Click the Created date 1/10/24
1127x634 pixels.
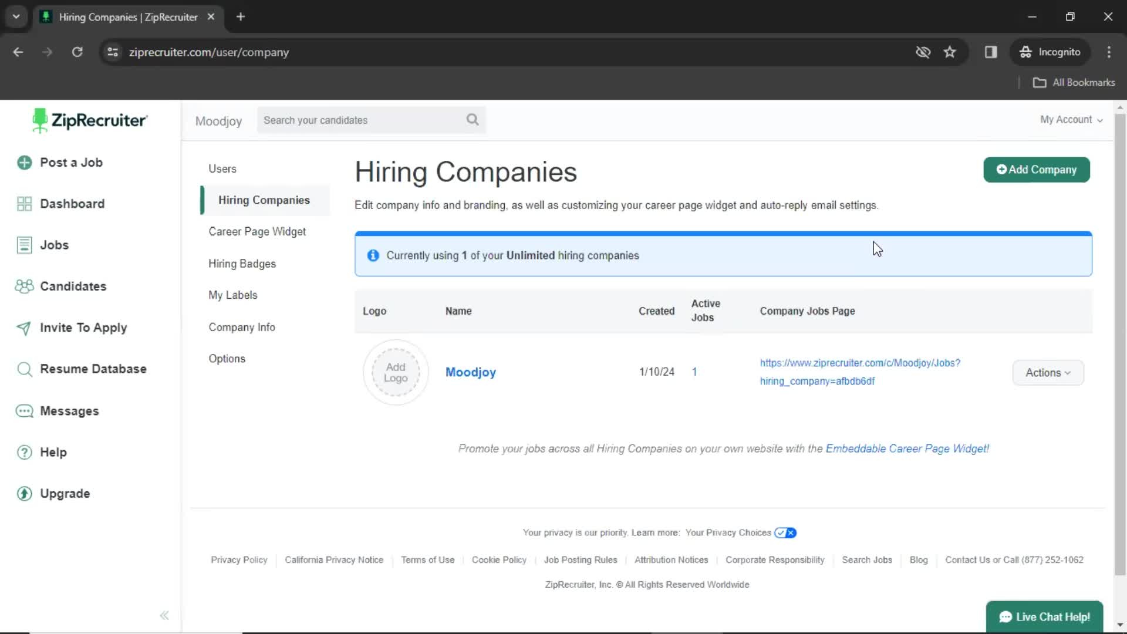click(656, 372)
